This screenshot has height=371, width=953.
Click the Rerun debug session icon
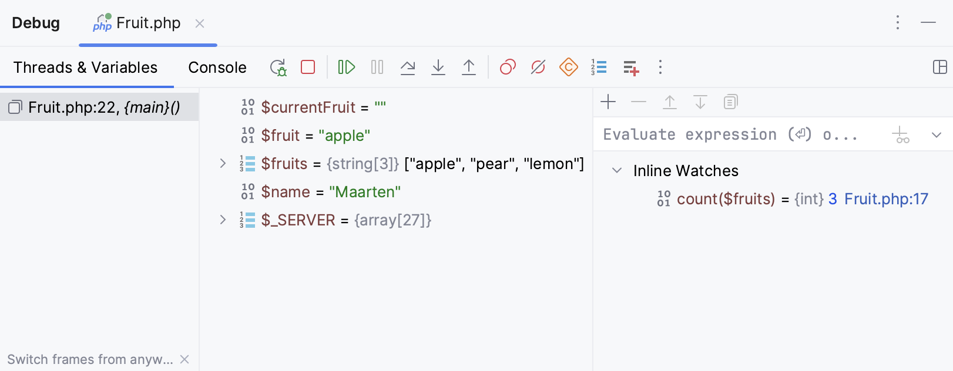[x=278, y=68]
